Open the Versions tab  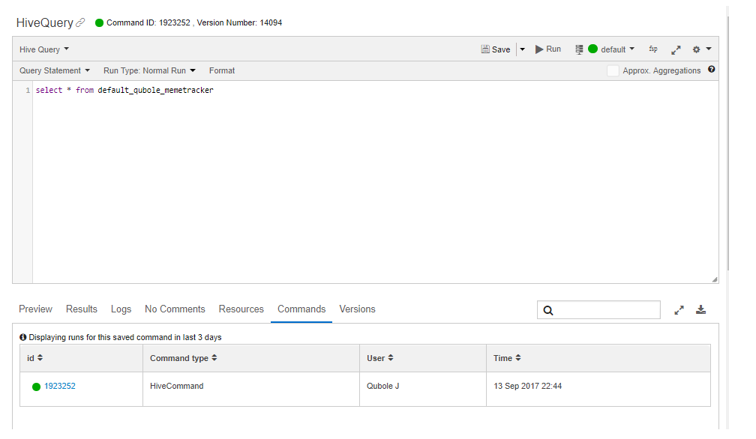click(x=357, y=309)
